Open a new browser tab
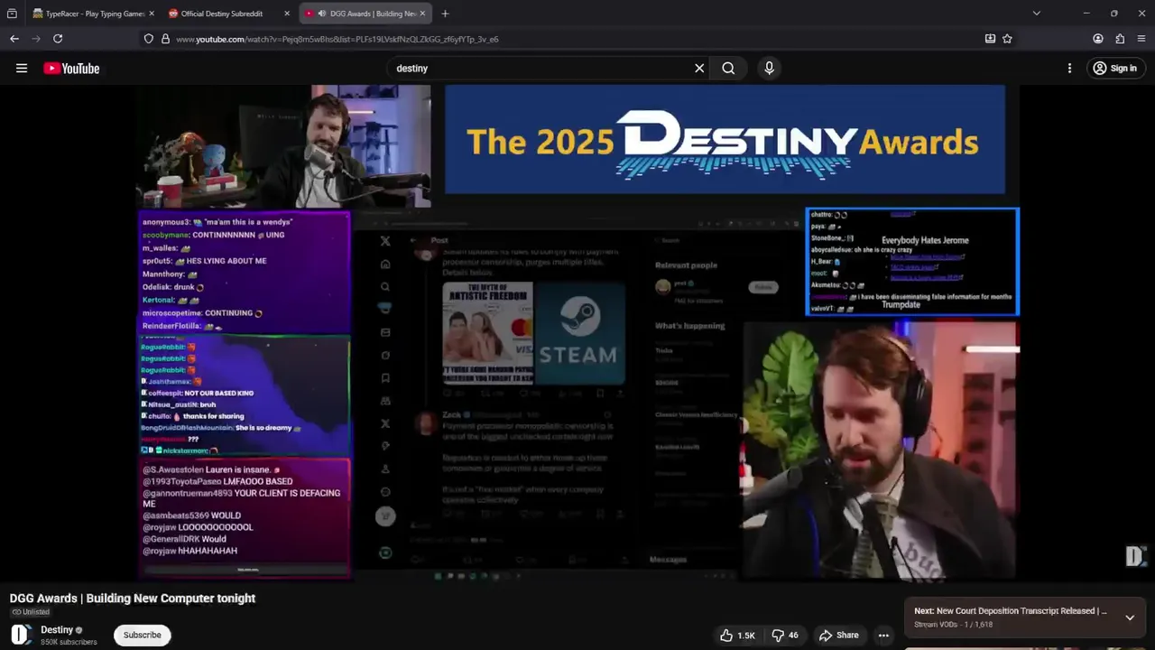The width and height of the screenshot is (1155, 650). (x=445, y=14)
